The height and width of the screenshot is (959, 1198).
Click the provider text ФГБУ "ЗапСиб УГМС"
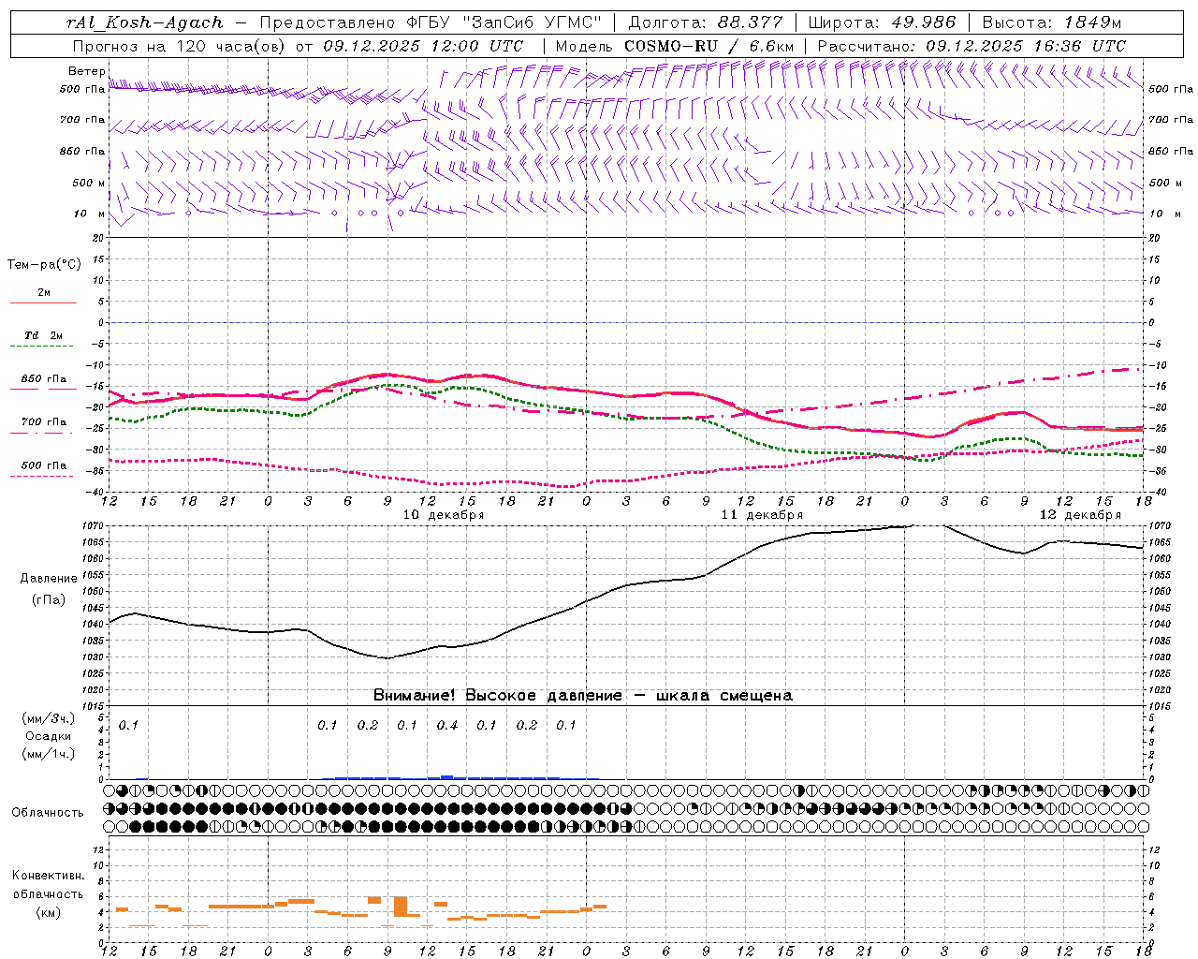(x=504, y=22)
